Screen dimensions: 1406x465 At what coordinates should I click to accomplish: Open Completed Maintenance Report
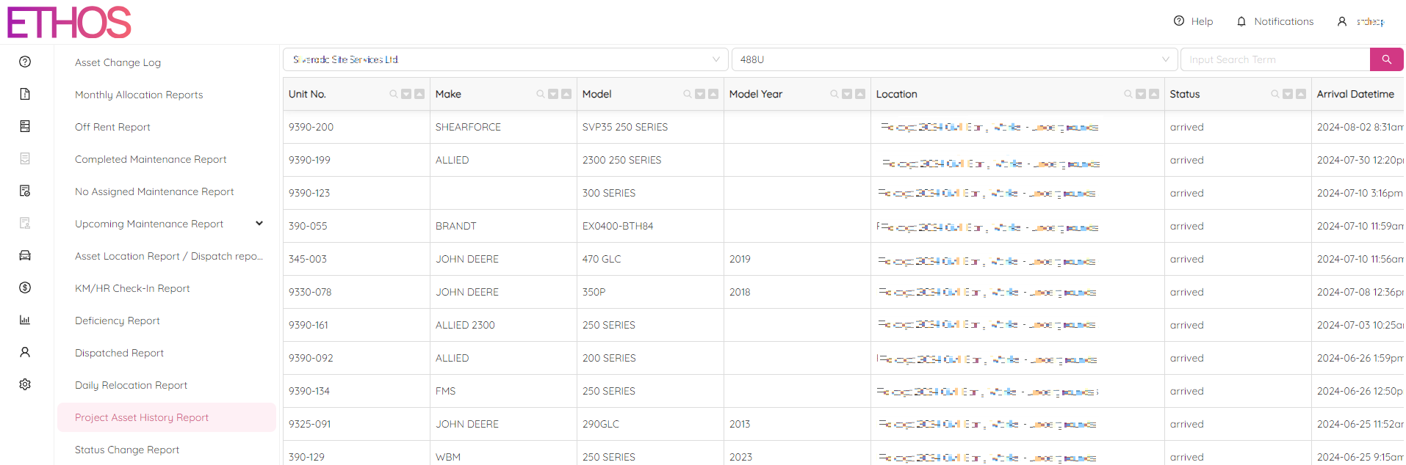pos(151,159)
